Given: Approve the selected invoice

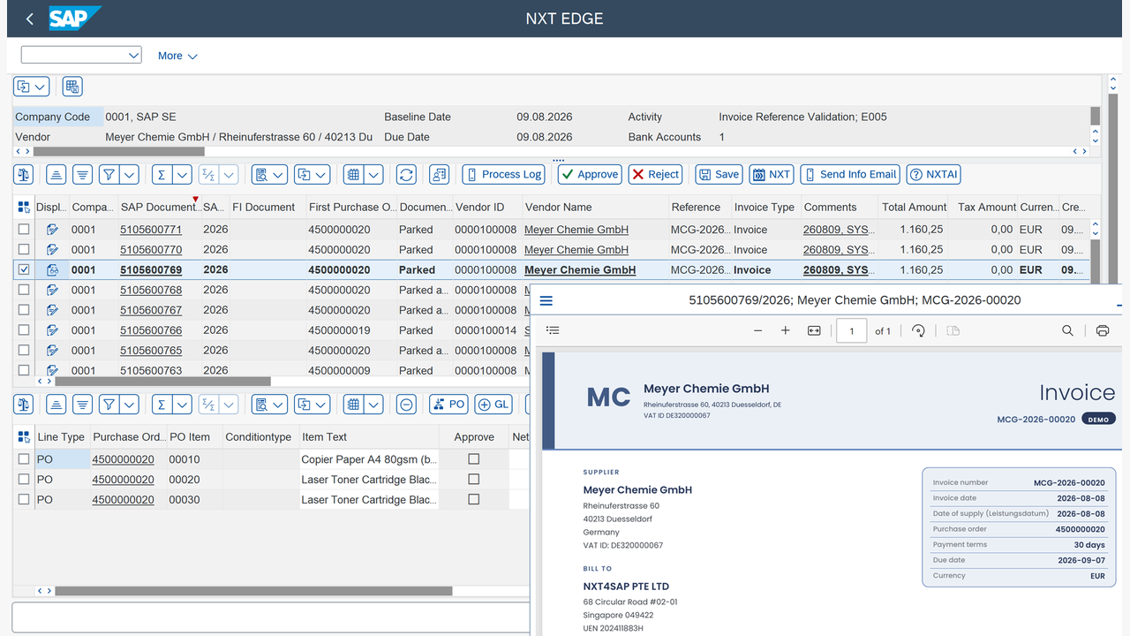Looking at the screenshot, I should point(590,175).
